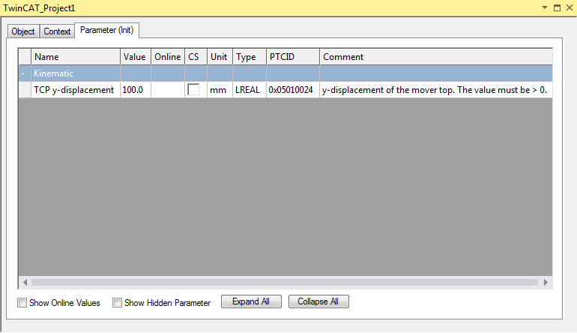The width and height of the screenshot is (577, 333).
Task: Click the Collapse All button
Action: pos(318,301)
